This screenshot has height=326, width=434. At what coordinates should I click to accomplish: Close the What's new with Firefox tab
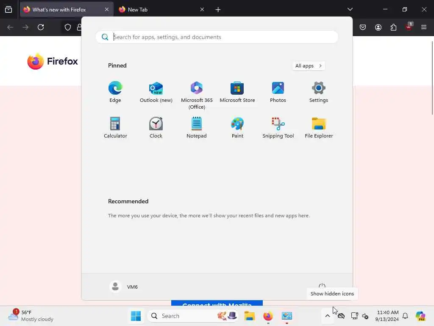pos(107,10)
